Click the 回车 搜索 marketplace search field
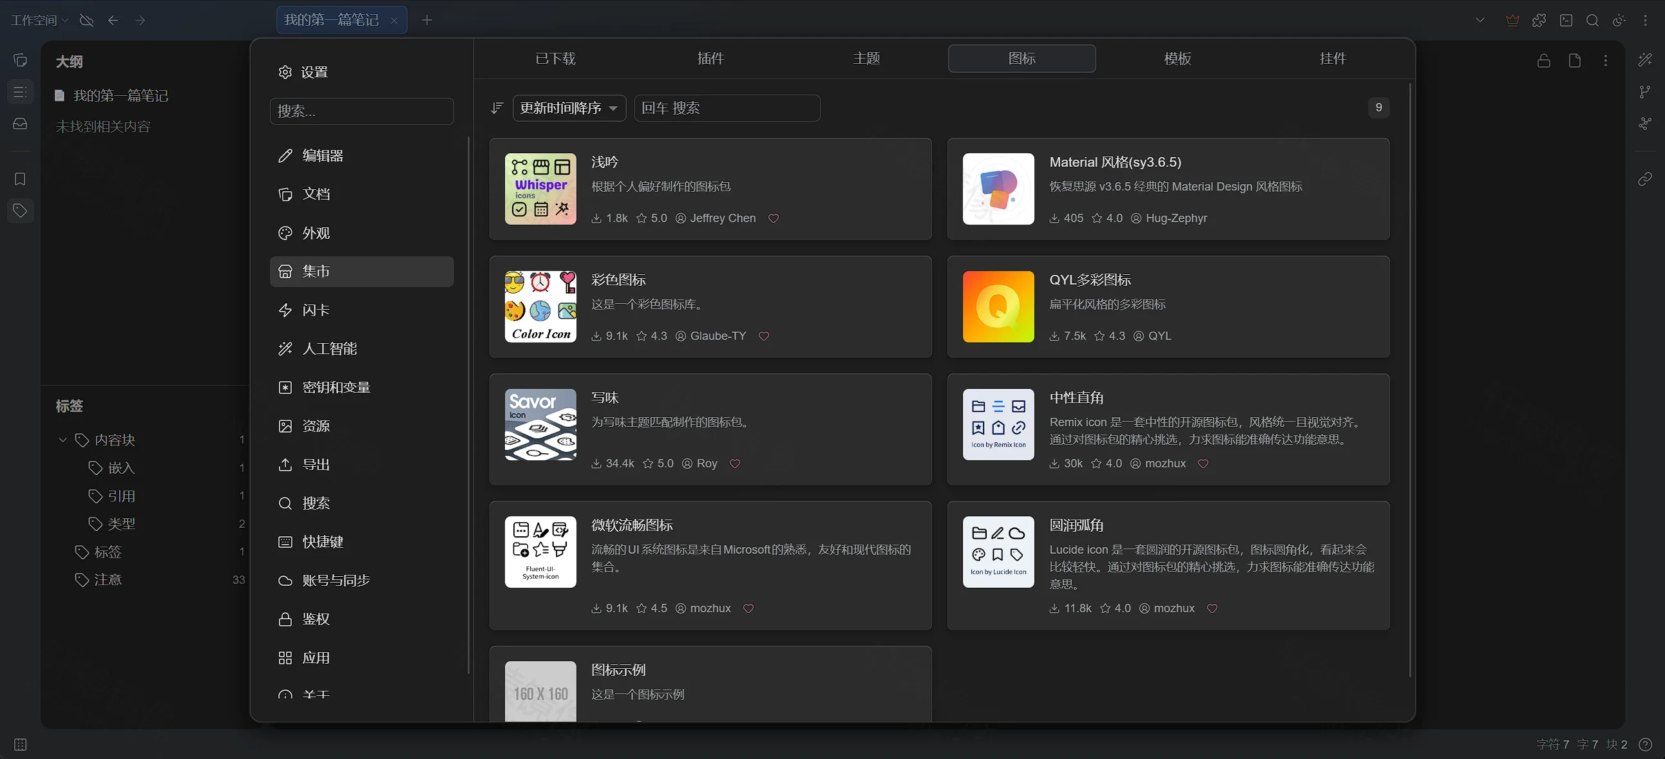1665x759 pixels. tap(727, 108)
